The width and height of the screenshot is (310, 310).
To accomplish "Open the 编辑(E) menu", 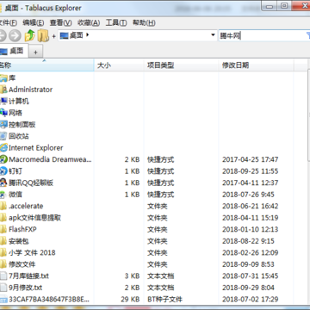I will point(34,22).
